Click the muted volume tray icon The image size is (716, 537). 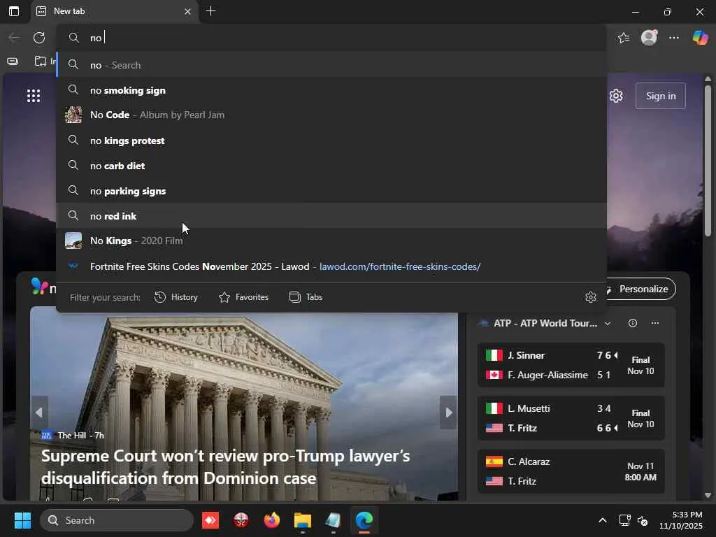(x=643, y=520)
